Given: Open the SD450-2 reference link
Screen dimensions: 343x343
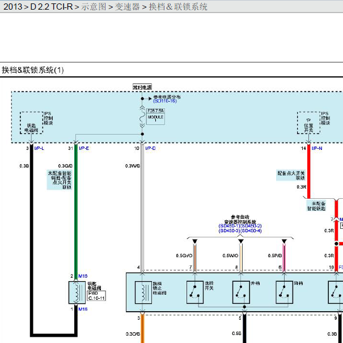Looking at the screenshot, I should click(x=251, y=226).
